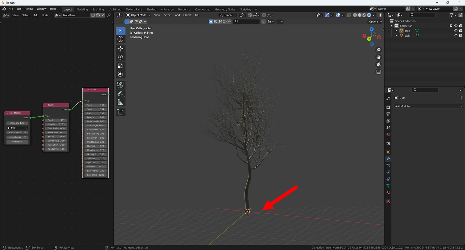Screen dimensions: 465x250
Task: Open the Render menu
Action: point(29,9)
